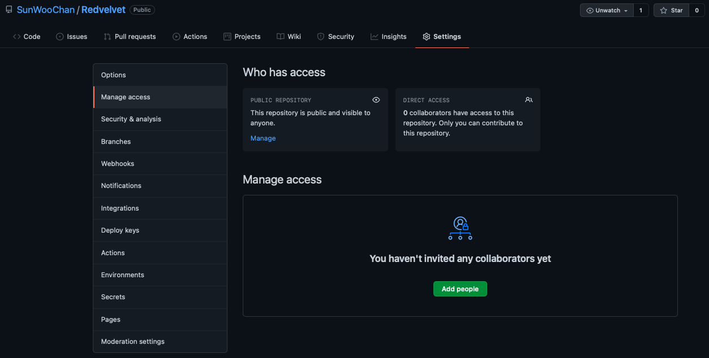Switch to the Issues tab

coord(72,37)
